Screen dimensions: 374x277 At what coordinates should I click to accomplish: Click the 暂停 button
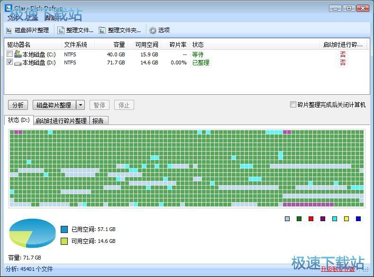(100, 105)
